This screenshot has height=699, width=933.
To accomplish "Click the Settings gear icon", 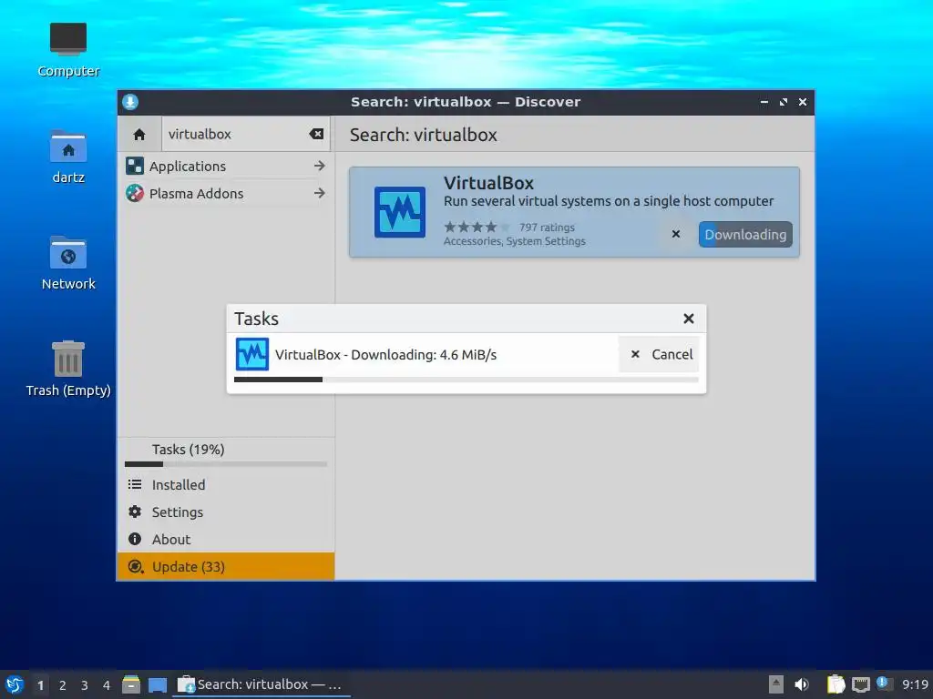I will pyautogui.click(x=135, y=512).
